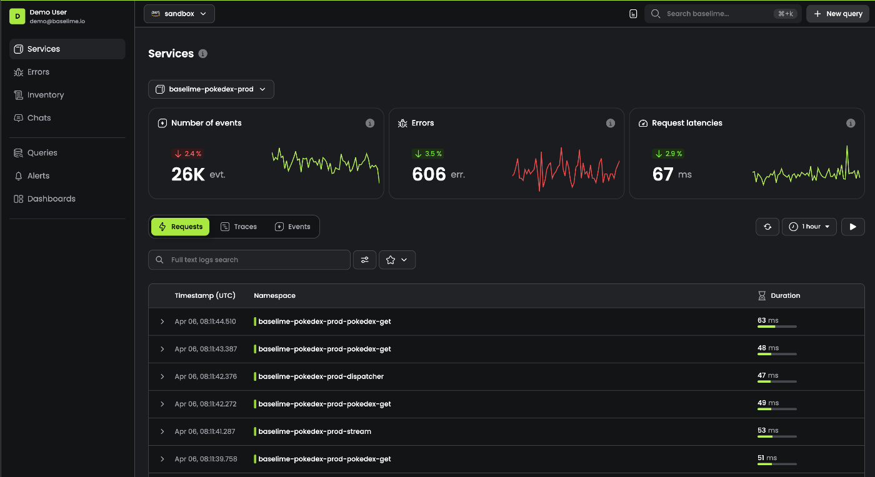Open the 1 hour time range dropdown
The image size is (875, 477).
tap(809, 227)
